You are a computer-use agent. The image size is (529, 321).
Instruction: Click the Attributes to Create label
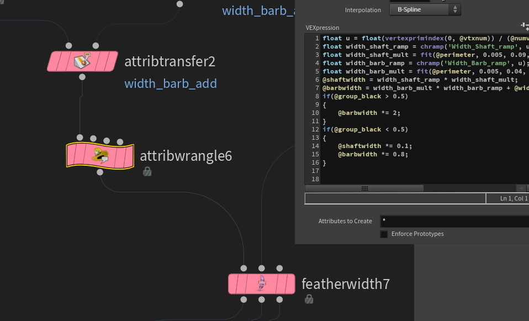[x=345, y=221]
